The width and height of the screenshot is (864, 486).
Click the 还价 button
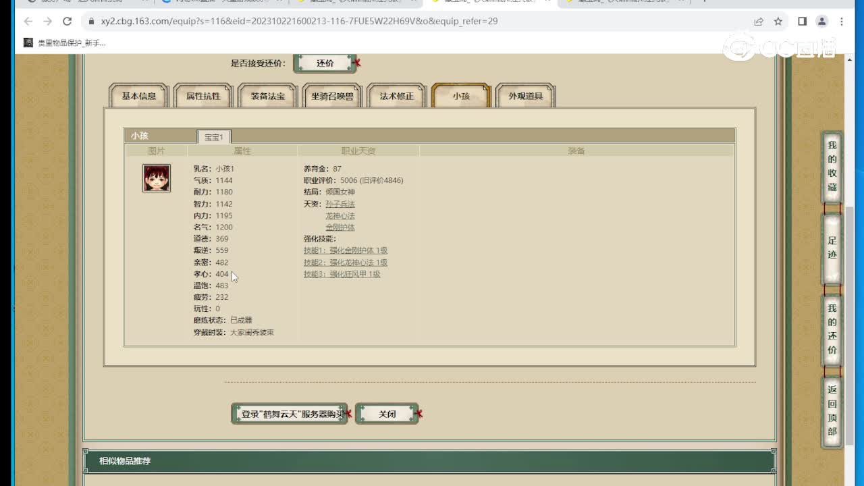325,63
